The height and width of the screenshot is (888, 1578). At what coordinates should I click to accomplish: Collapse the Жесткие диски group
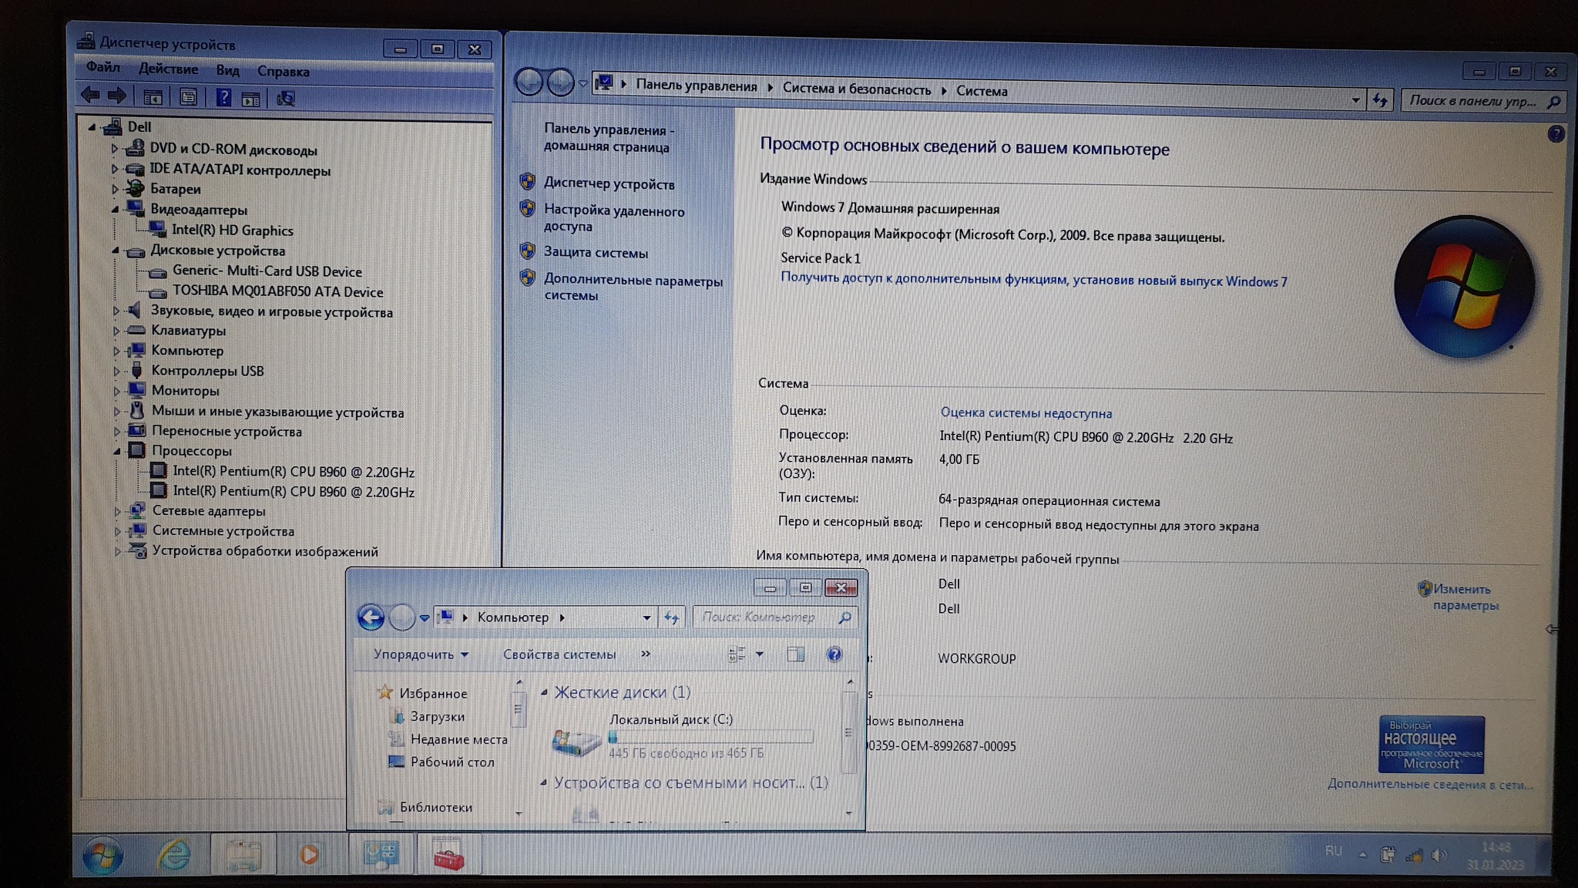(544, 692)
